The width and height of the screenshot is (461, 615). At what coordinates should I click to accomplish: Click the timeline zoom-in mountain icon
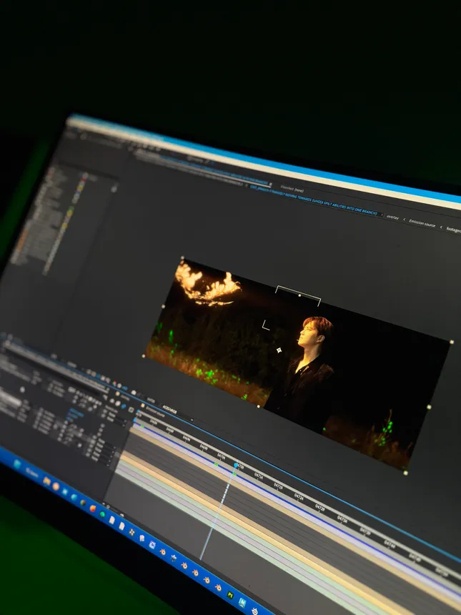[x=122, y=515]
